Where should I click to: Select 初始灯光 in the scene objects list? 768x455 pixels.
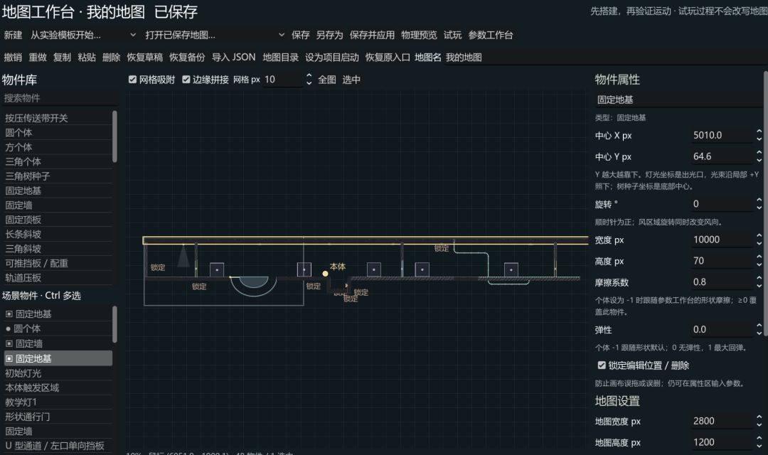point(58,373)
